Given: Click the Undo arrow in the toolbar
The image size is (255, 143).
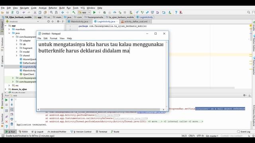Looking at the screenshot, I should (x=24, y=12).
